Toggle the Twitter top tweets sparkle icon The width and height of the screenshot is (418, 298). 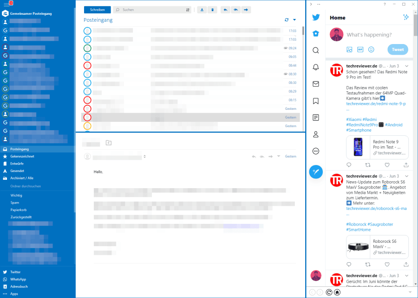click(x=405, y=17)
